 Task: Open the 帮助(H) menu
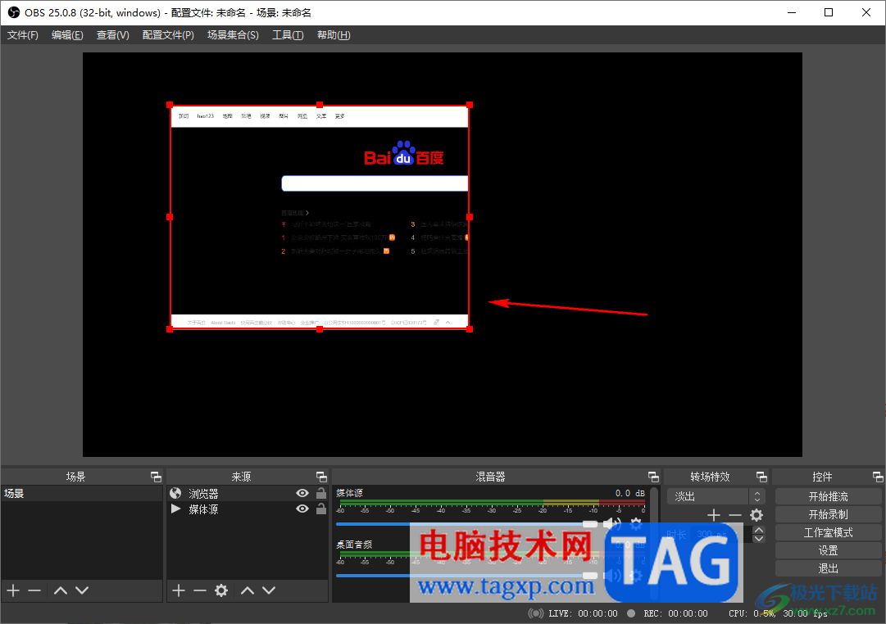pos(334,35)
